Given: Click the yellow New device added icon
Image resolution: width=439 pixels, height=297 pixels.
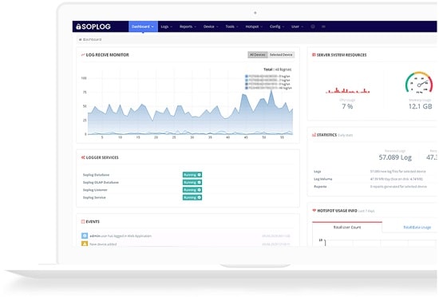Looking at the screenshot, I should (85, 244).
